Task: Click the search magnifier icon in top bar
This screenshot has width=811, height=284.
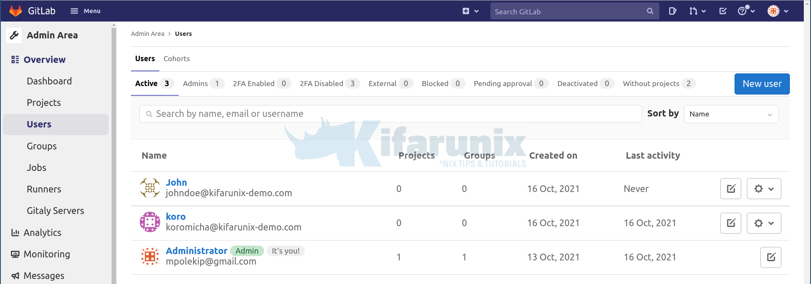Action: pyautogui.click(x=650, y=11)
